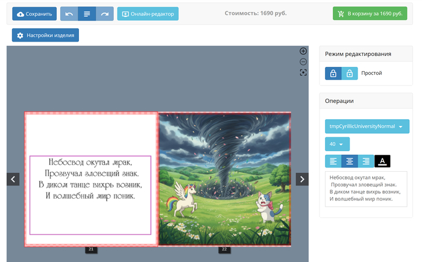Viewport: 422px width, 262px height.
Task: Add to cart with В корзину button
Action: click(369, 14)
